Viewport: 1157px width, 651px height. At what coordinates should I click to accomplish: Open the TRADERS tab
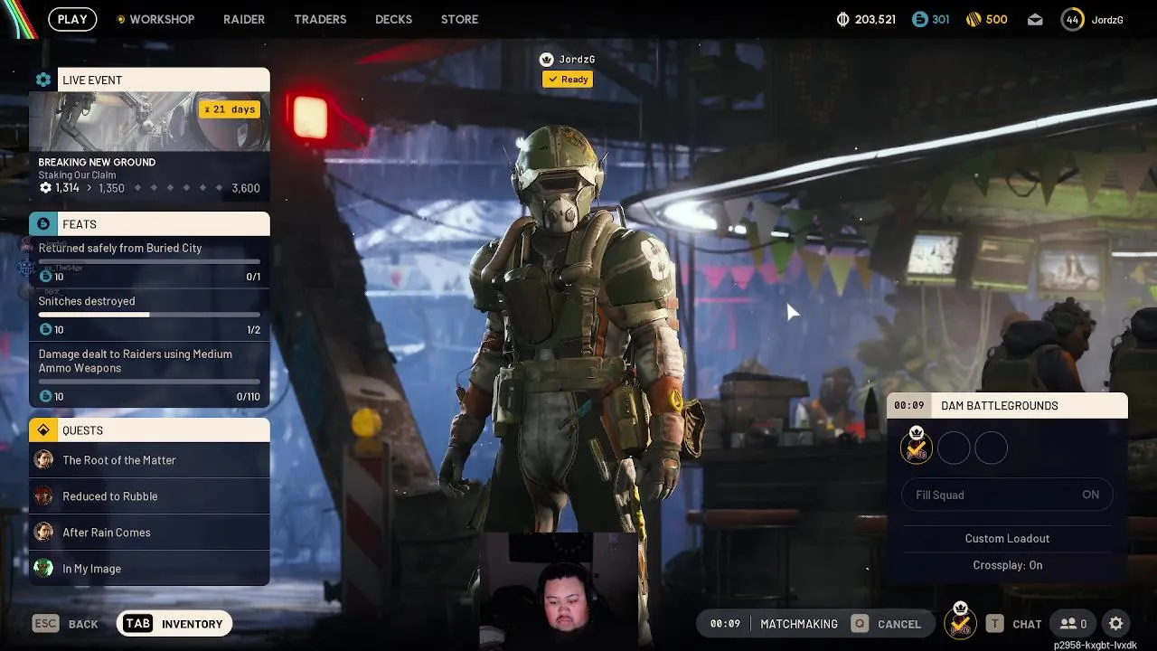pyautogui.click(x=320, y=19)
